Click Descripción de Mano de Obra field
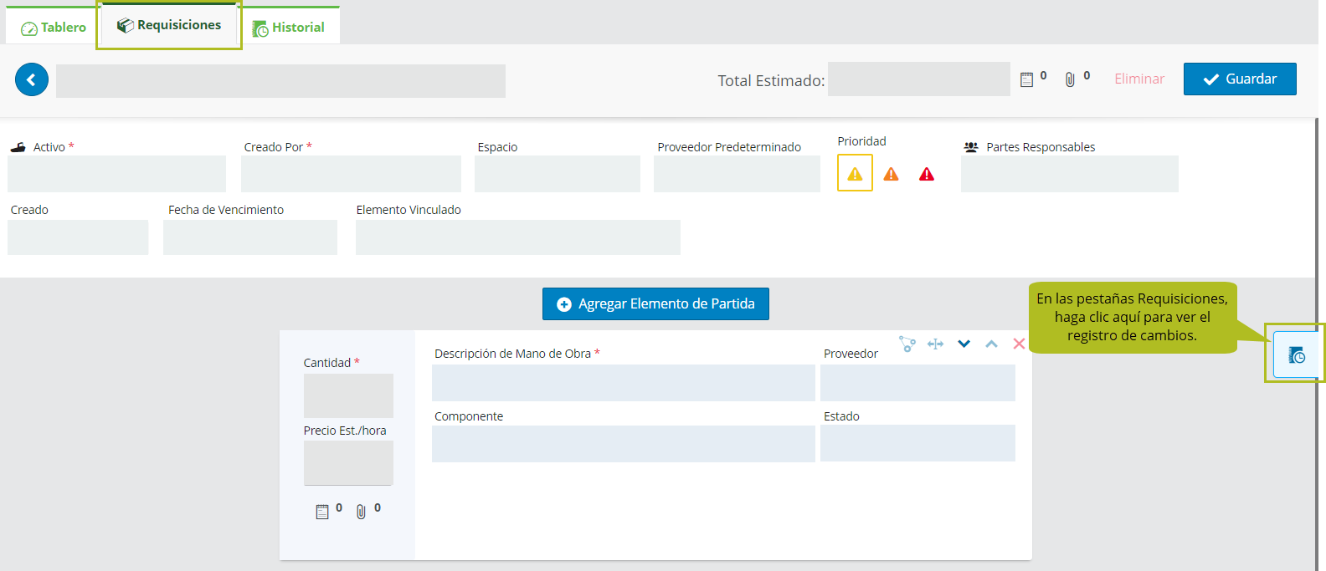 [624, 383]
